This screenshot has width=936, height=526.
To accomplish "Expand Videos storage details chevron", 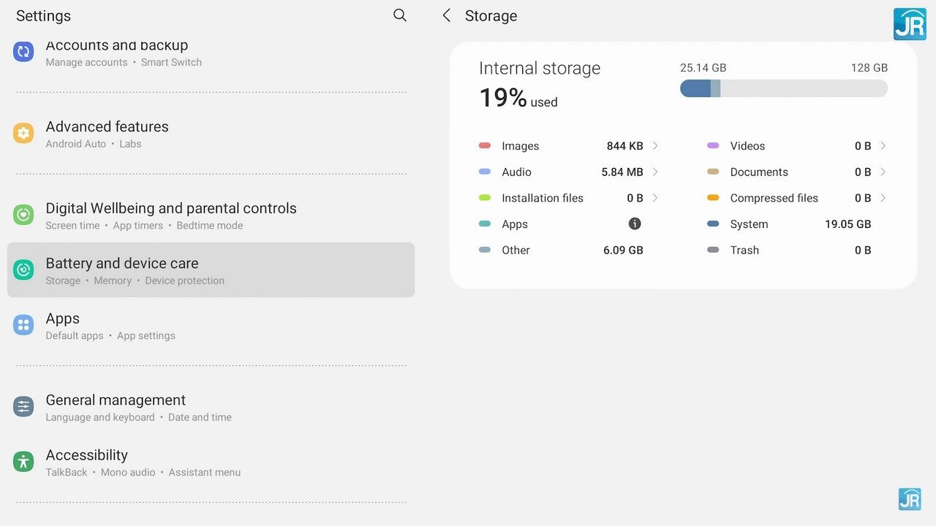I will (x=883, y=146).
